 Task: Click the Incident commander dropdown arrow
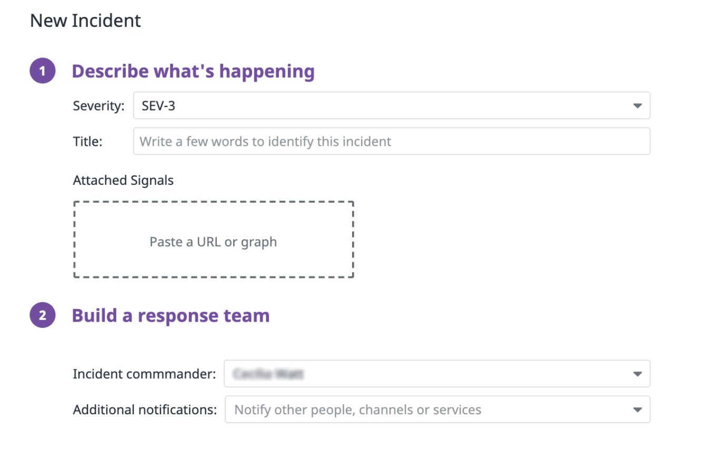637,374
